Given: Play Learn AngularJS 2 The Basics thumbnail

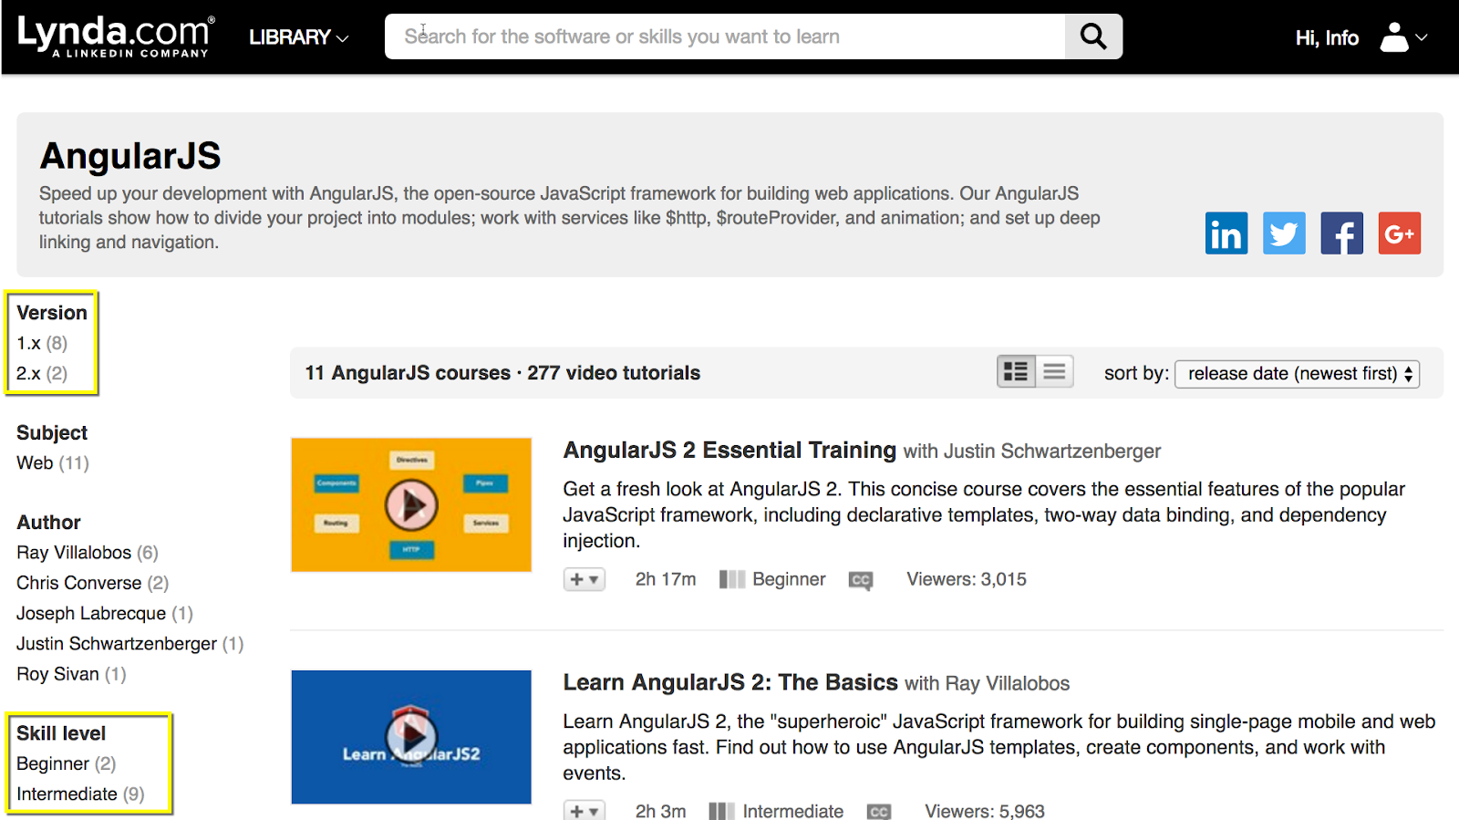Looking at the screenshot, I should (411, 737).
